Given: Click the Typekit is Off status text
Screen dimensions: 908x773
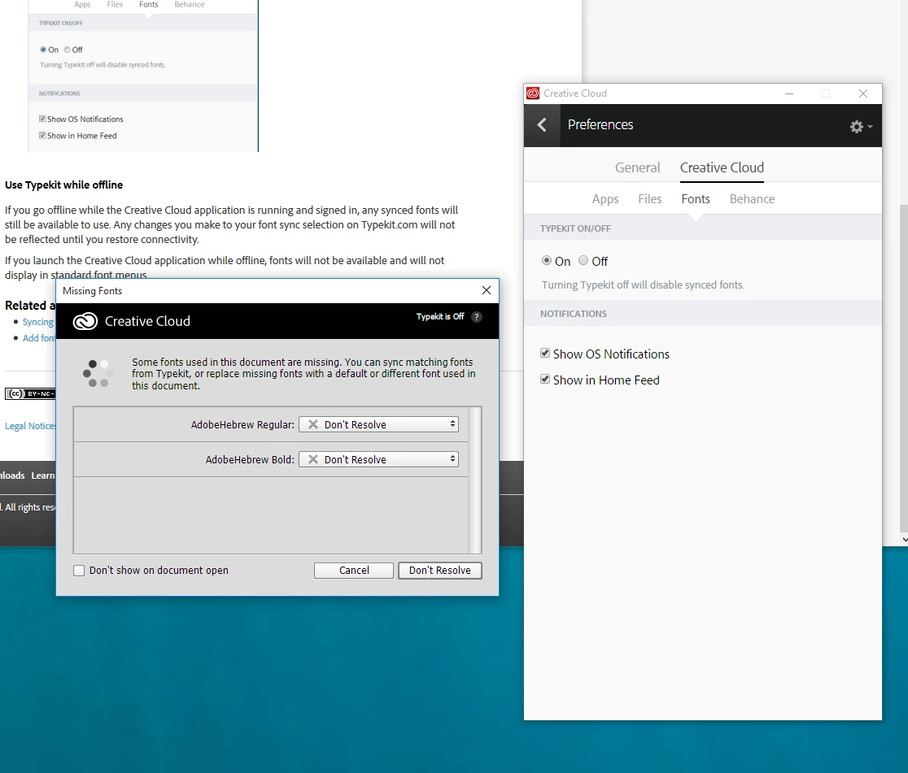Looking at the screenshot, I should 440,316.
